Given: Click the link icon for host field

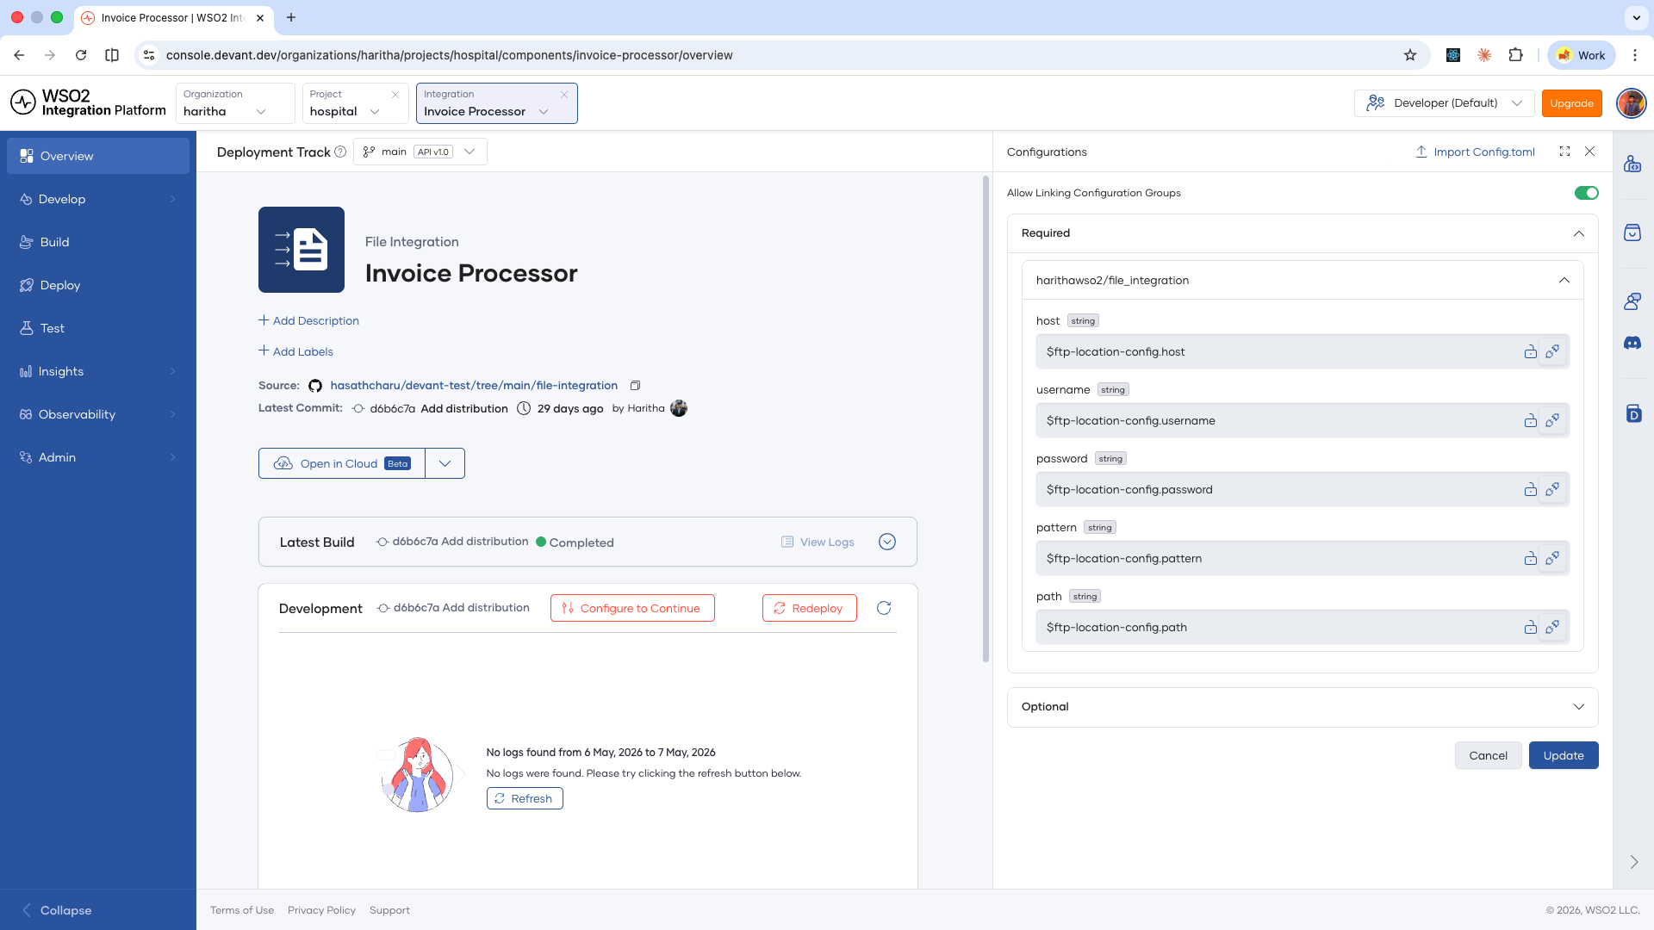Looking at the screenshot, I should (x=1552, y=351).
